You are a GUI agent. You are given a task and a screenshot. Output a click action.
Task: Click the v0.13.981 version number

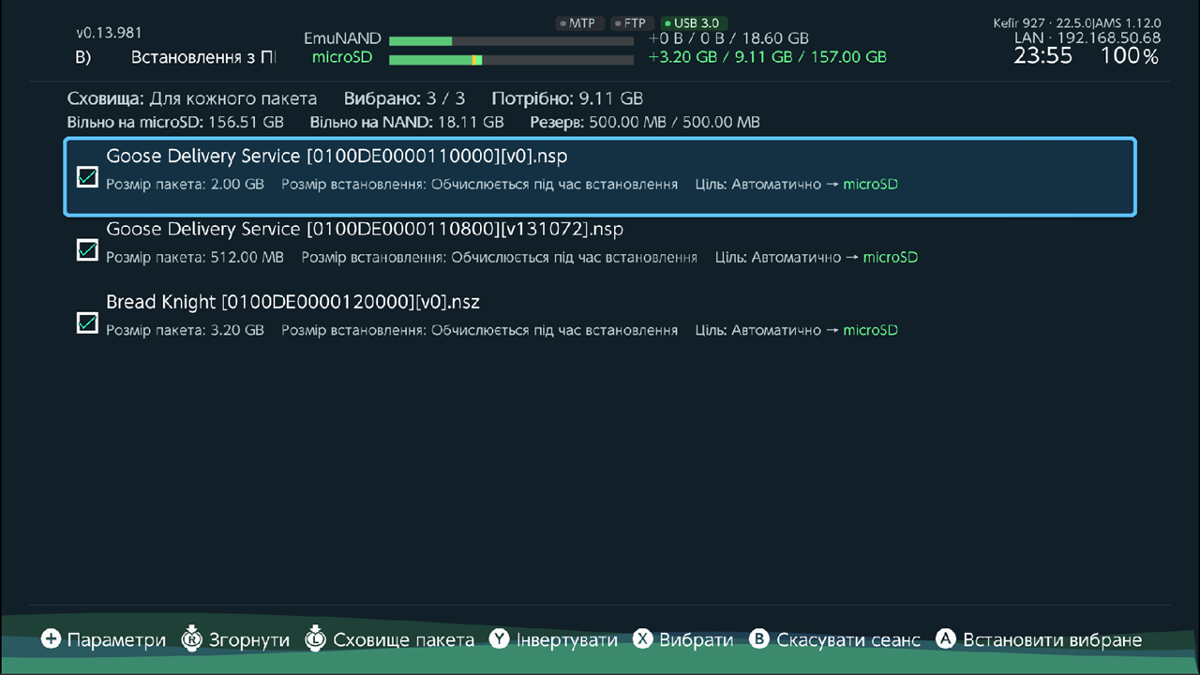[110, 33]
